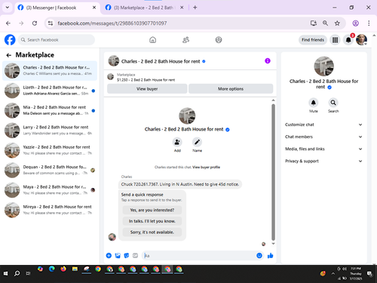Open View buyer profile link
Viewport: 377px width, 283px height.
tap(206, 167)
